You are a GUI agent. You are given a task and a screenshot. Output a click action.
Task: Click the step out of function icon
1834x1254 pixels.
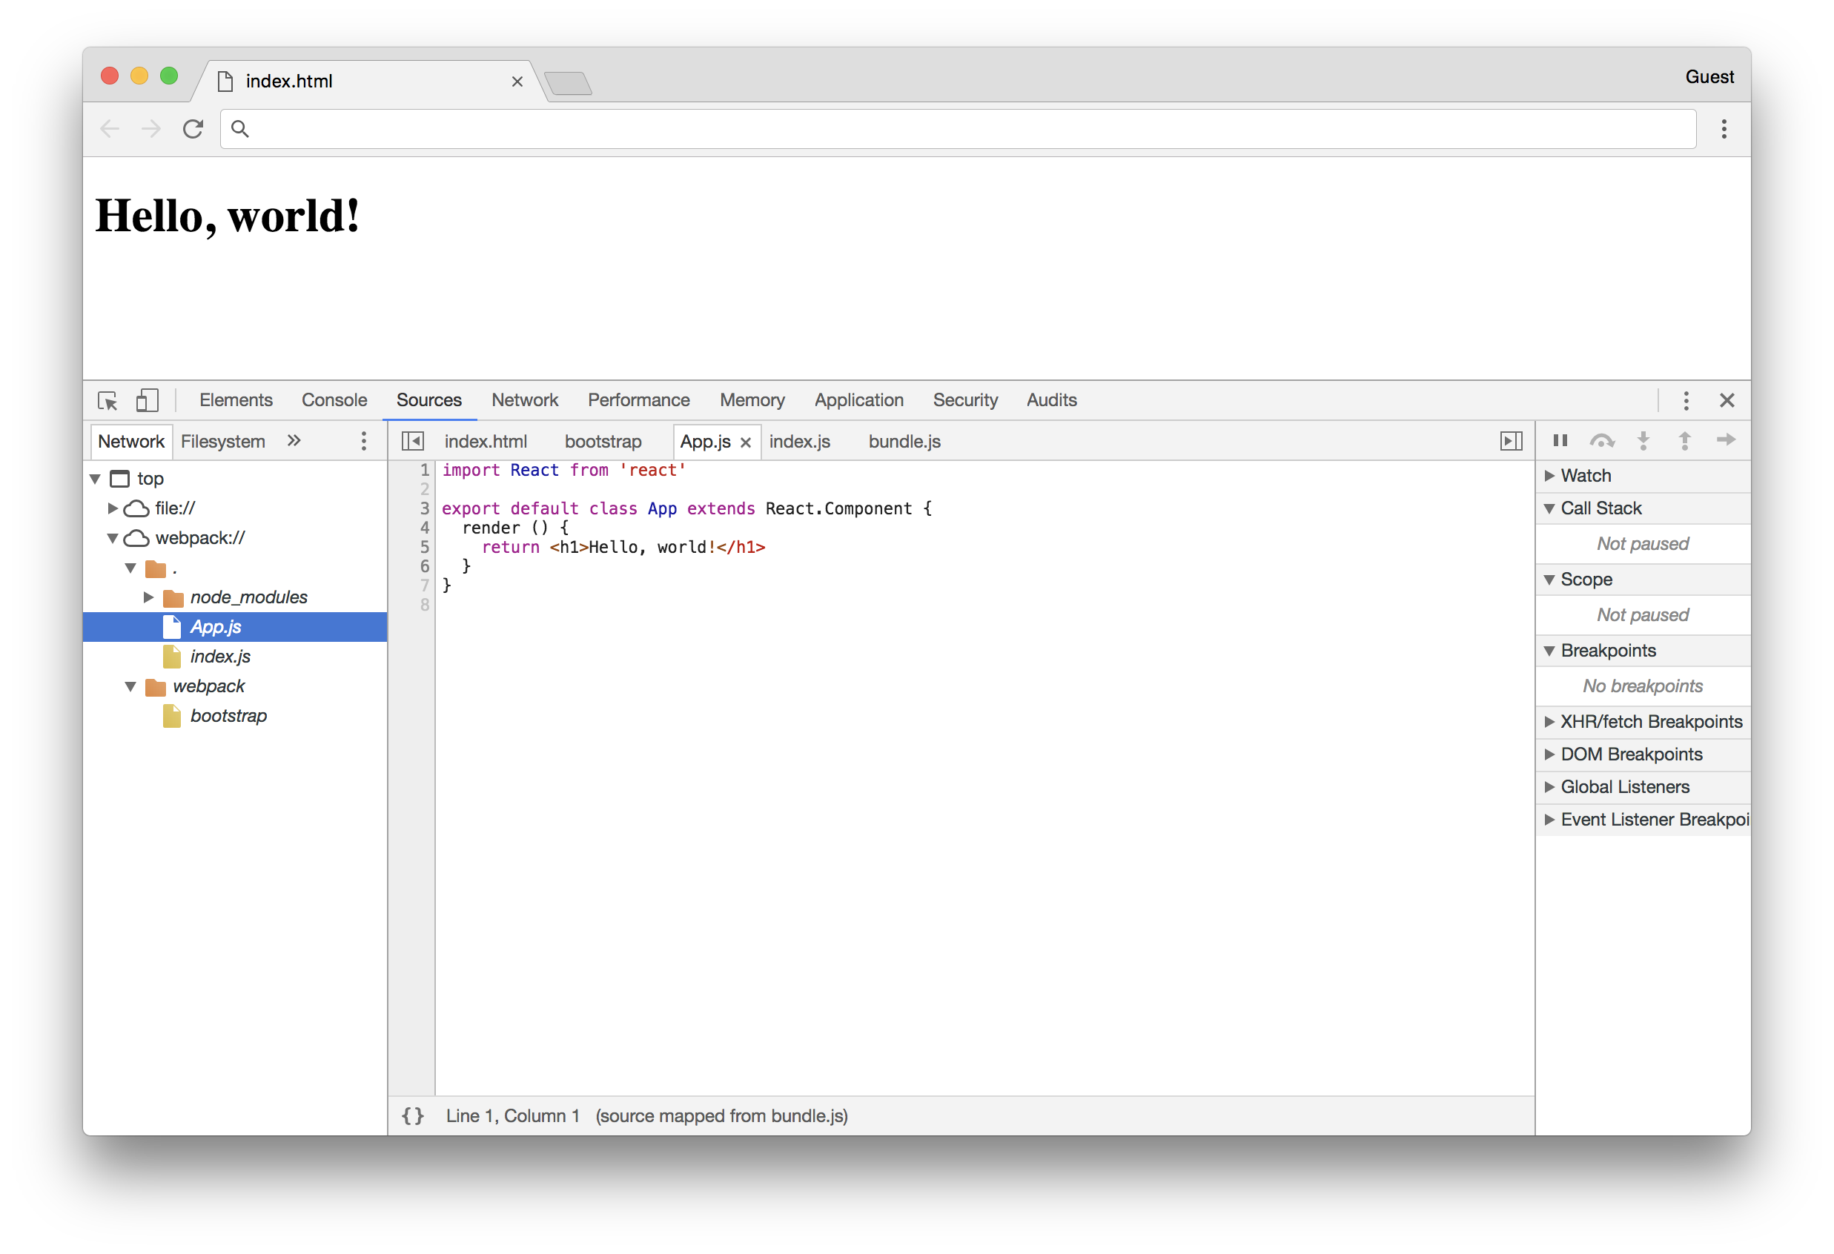(1685, 440)
